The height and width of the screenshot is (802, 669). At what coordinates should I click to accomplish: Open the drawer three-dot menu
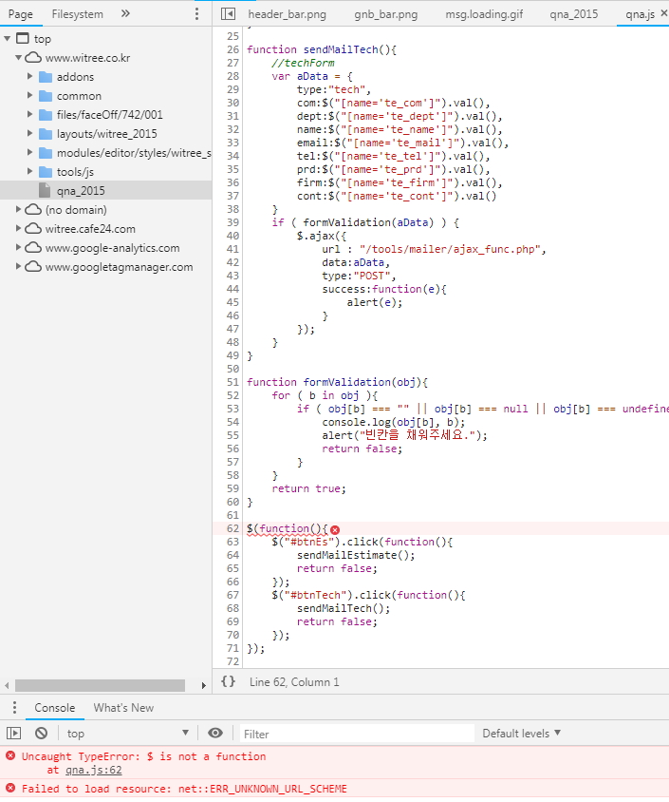pyautogui.click(x=14, y=707)
